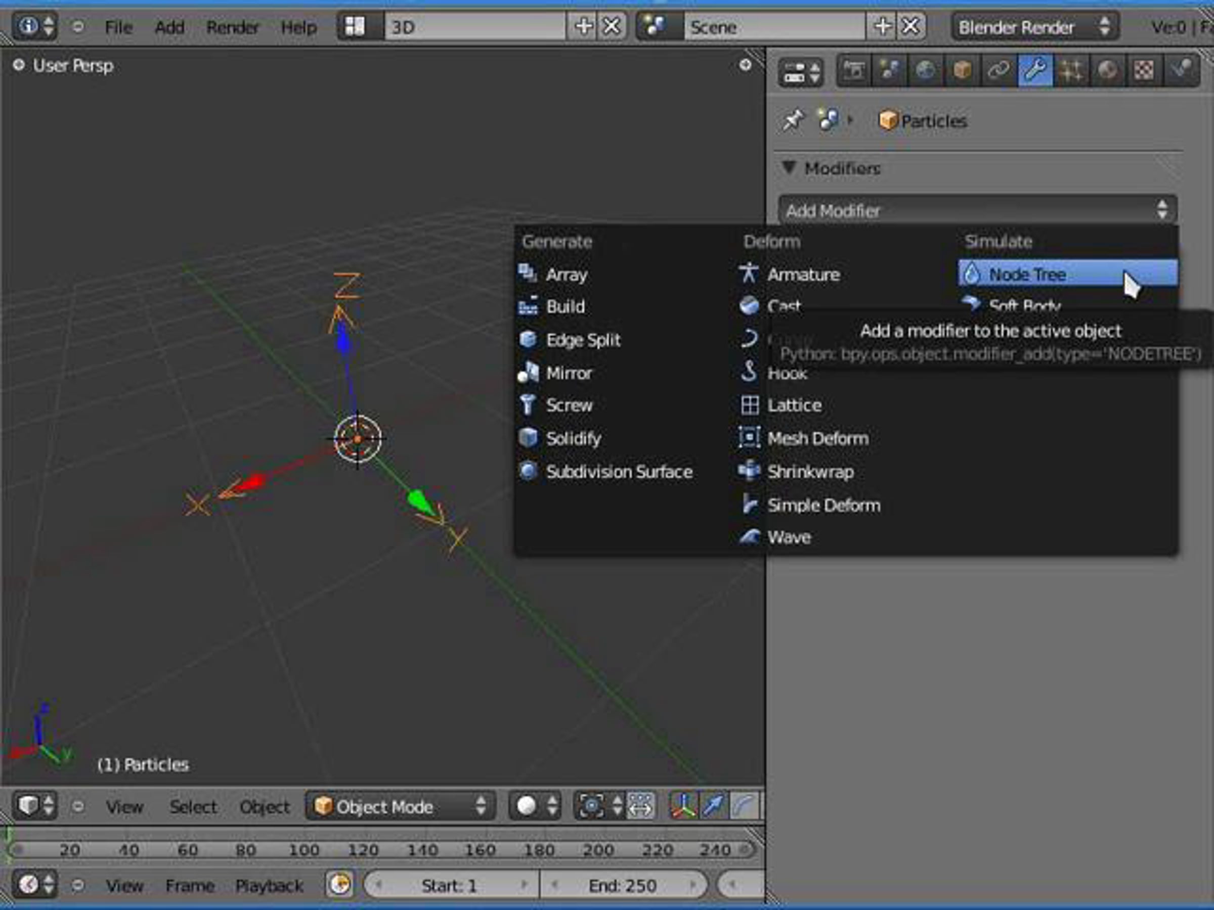
Task: Select Node Tree from Simulate list
Action: [1067, 274]
